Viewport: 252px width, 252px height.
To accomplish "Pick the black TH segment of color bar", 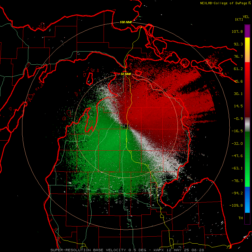I will [x=247, y=218].
